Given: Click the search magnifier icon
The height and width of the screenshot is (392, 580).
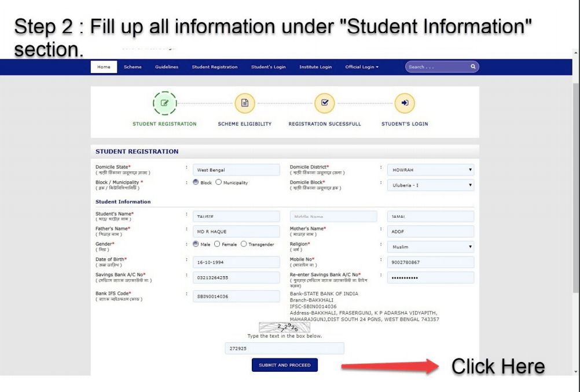Looking at the screenshot, I should click(x=473, y=67).
